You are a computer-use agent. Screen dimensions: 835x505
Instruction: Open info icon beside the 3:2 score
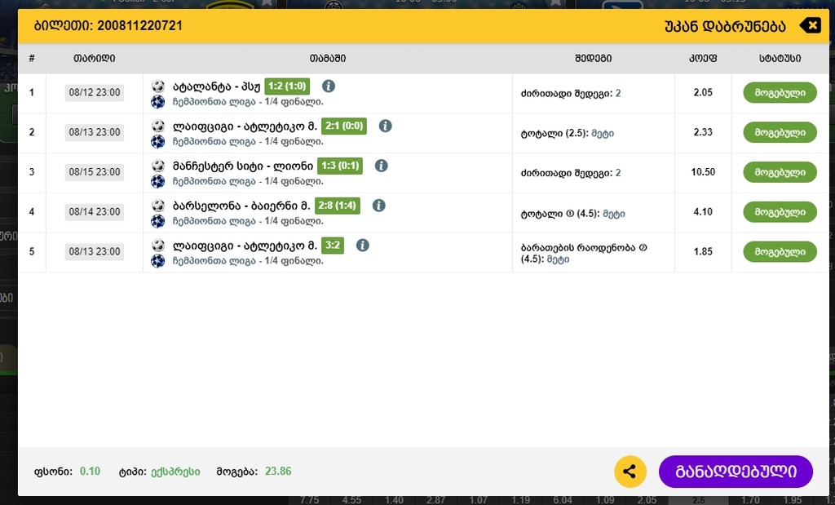[362, 245]
